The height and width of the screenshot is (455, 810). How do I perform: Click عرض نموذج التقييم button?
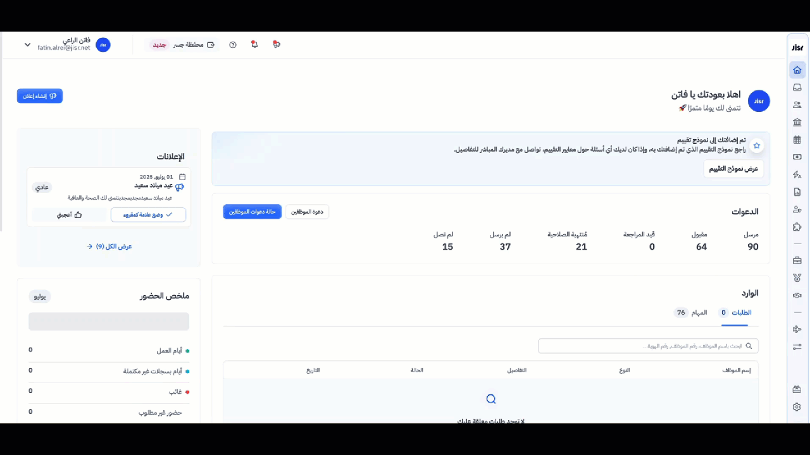[733, 169]
